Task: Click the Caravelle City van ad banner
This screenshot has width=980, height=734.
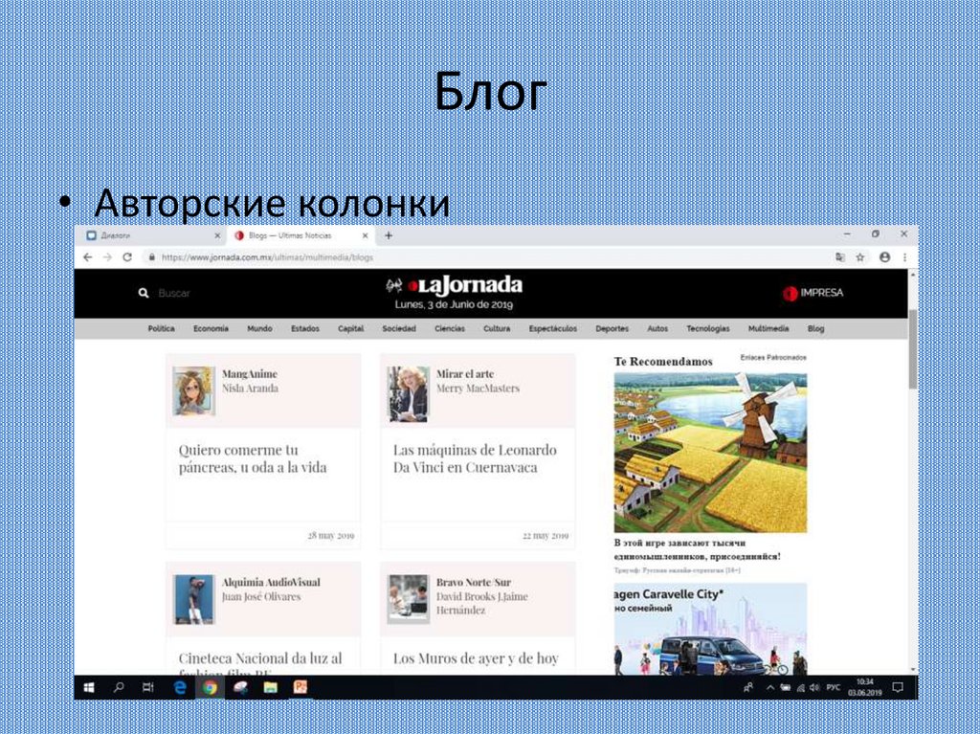Action: point(710,629)
